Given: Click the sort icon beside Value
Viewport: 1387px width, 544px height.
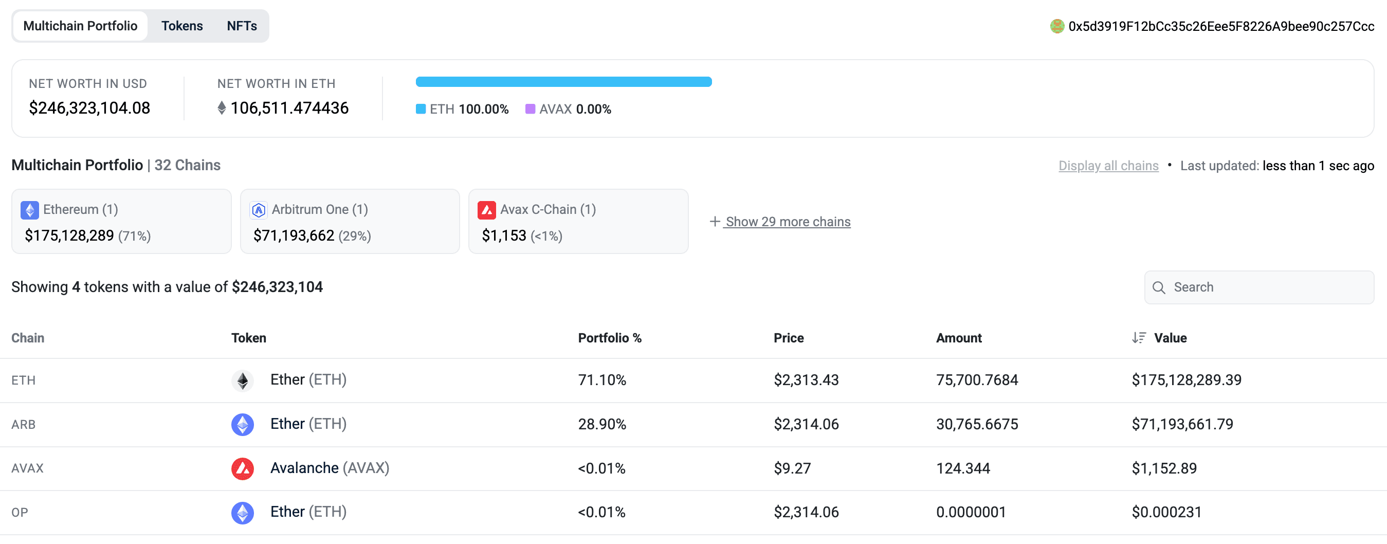Looking at the screenshot, I should click(1138, 338).
